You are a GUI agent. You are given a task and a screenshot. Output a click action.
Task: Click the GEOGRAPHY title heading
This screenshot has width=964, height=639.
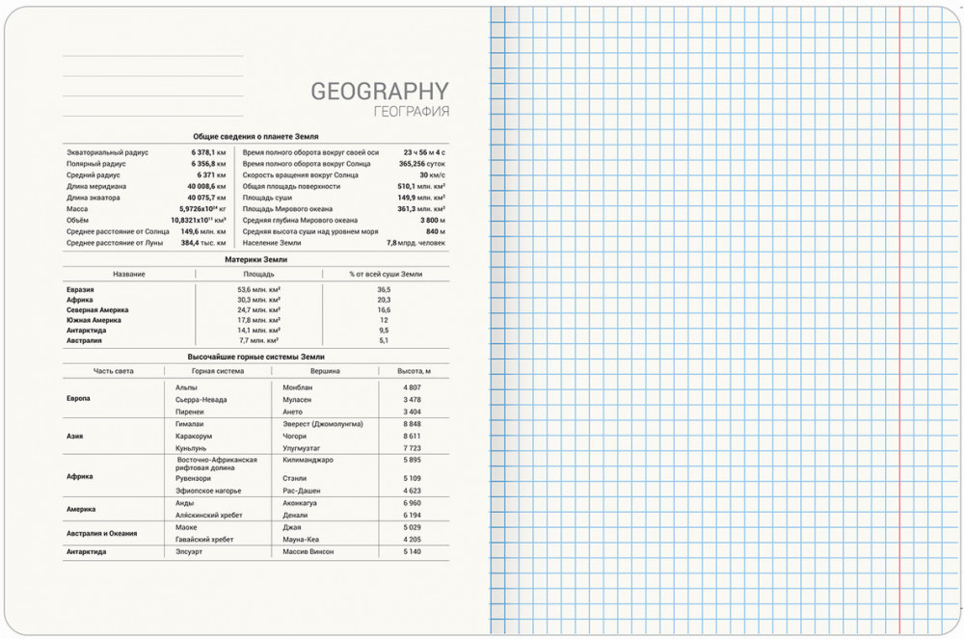pyautogui.click(x=379, y=92)
